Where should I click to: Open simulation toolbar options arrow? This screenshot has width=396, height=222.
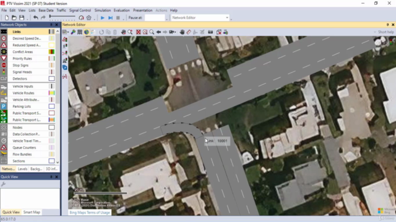[124, 19]
